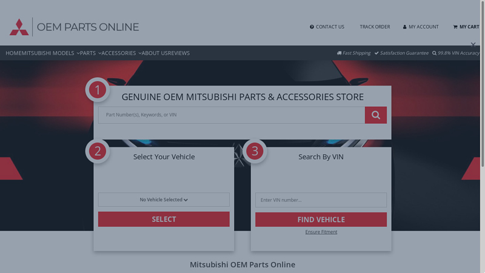Open No Vehicle Selected dropdown
485x273 pixels.
(x=164, y=200)
